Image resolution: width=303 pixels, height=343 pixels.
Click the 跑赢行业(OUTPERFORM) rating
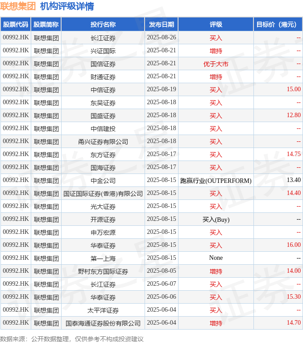point(216,181)
